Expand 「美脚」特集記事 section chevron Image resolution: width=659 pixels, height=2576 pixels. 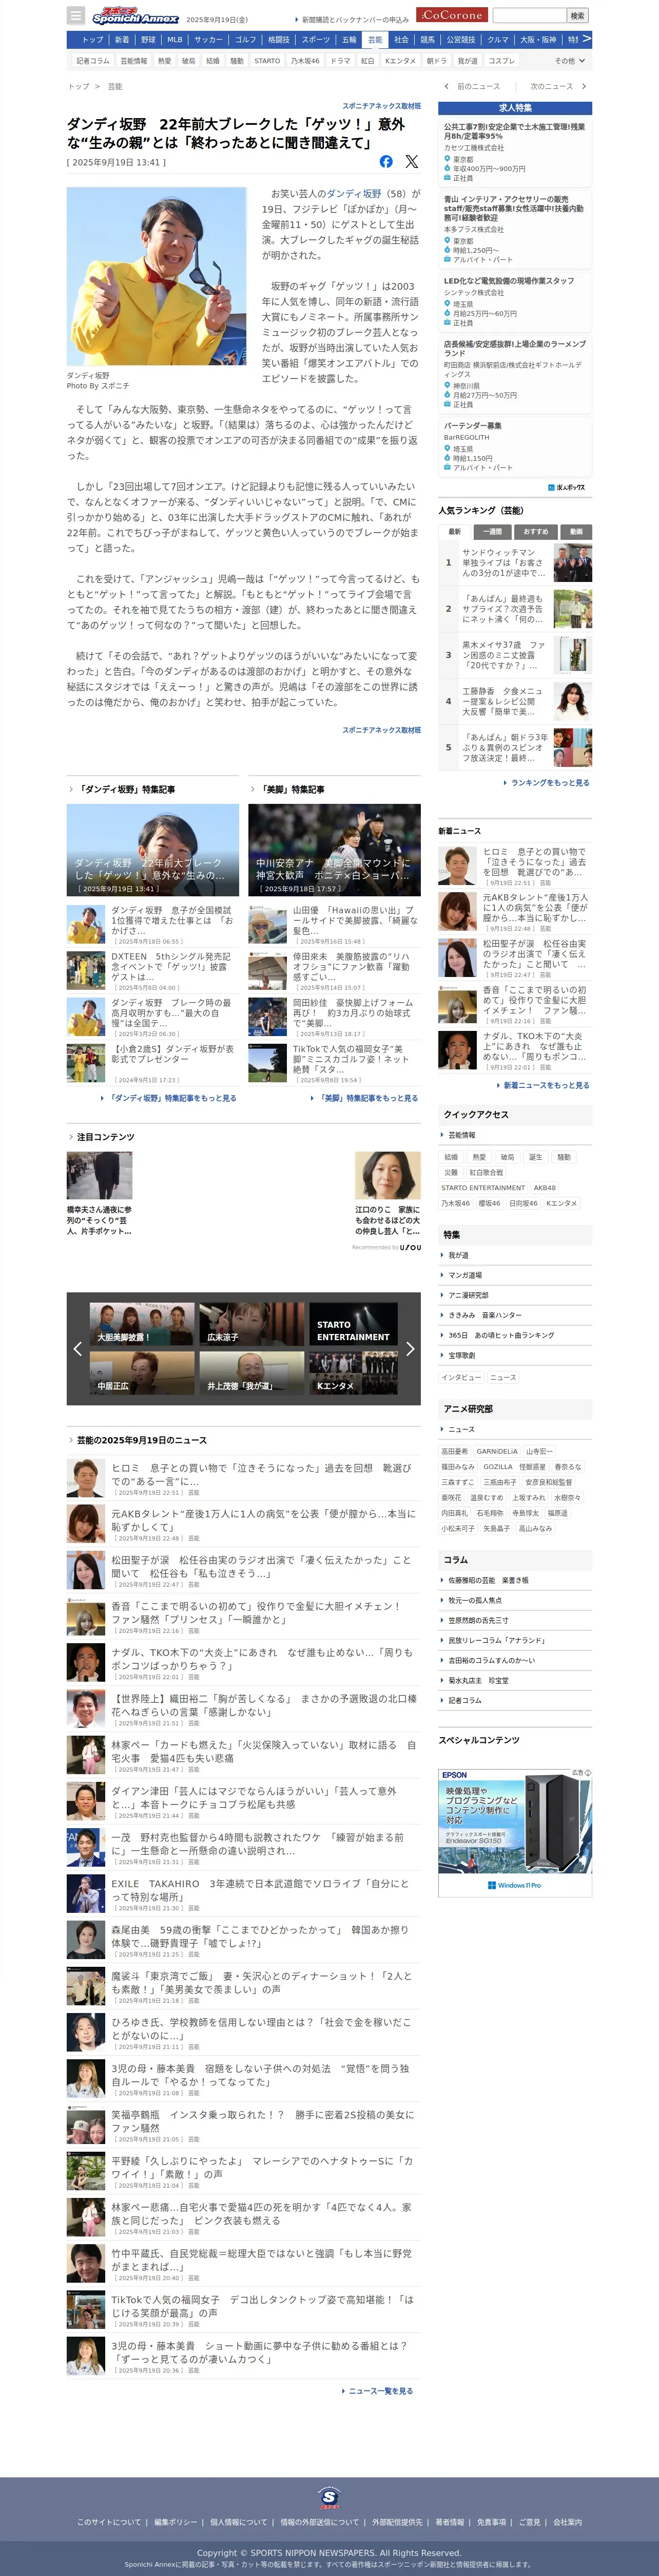pyautogui.click(x=251, y=789)
